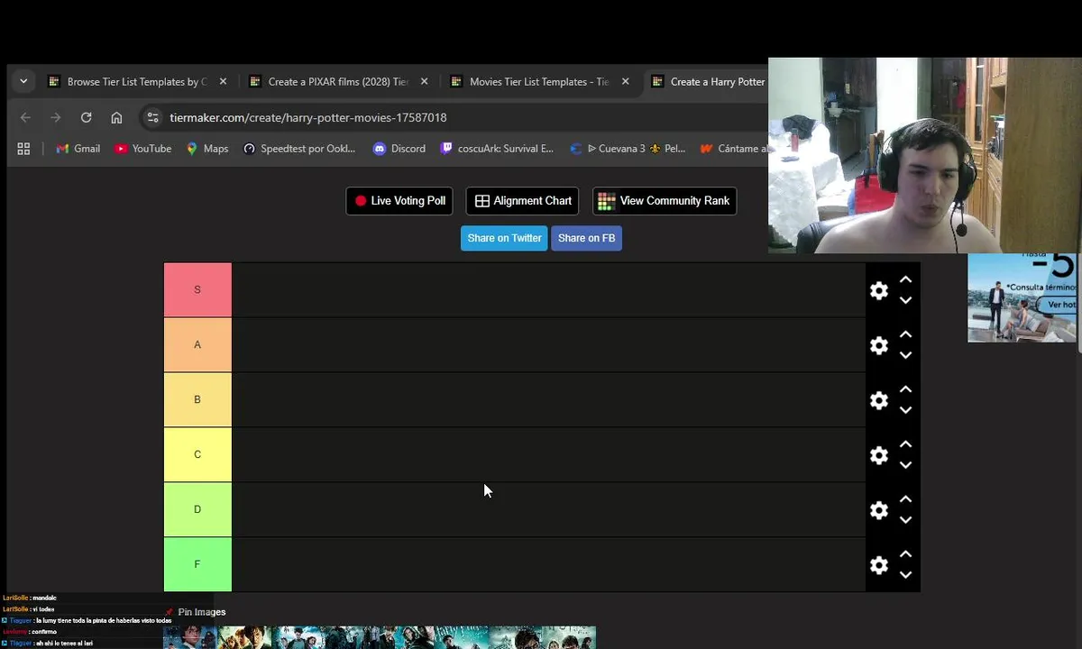
Task: Open the Maps bookmark
Action: (x=207, y=149)
